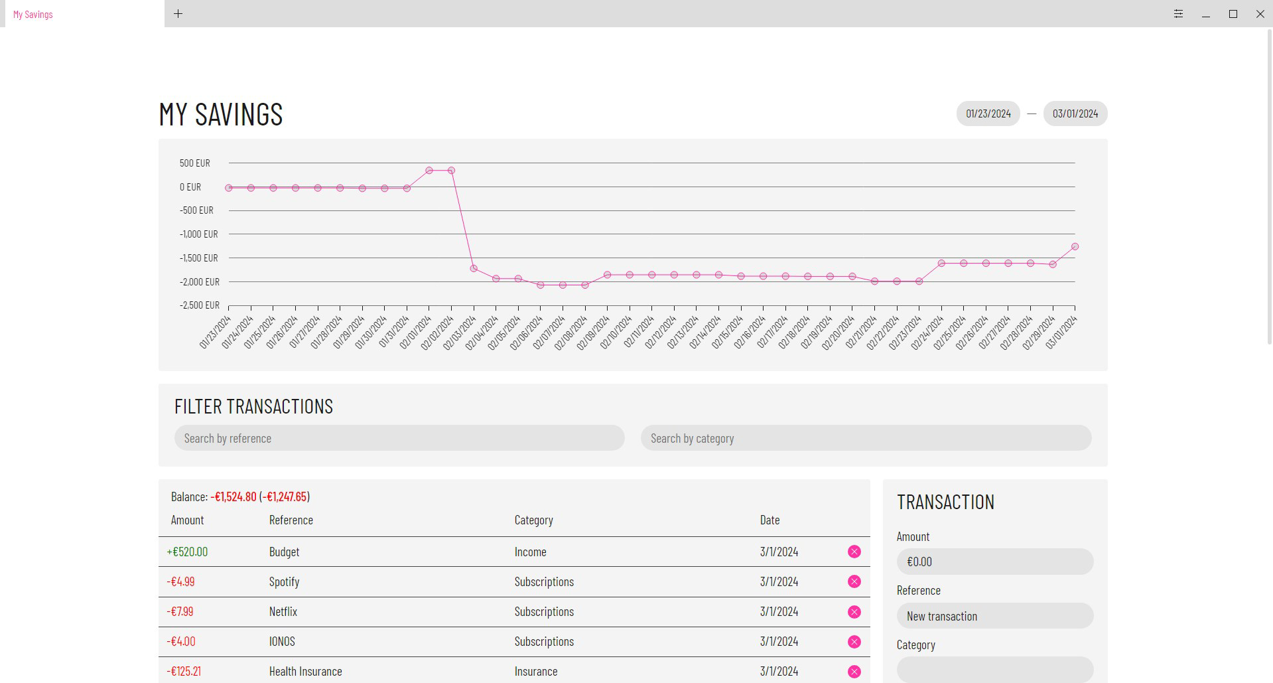Click the 'Income' category cell
The width and height of the screenshot is (1273, 683).
coord(530,552)
